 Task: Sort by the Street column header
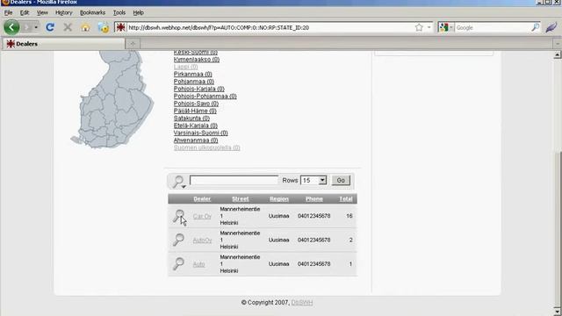[240, 199]
